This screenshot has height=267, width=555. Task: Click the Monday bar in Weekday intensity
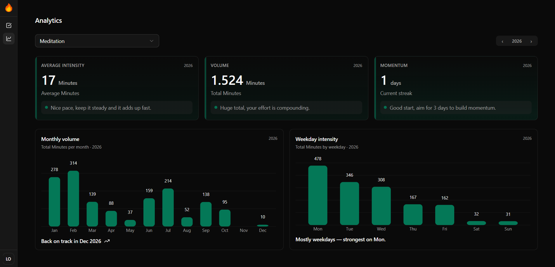318,195
